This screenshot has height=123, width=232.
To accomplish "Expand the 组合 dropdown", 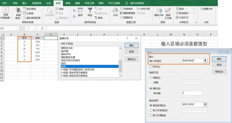I will [186, 9].
